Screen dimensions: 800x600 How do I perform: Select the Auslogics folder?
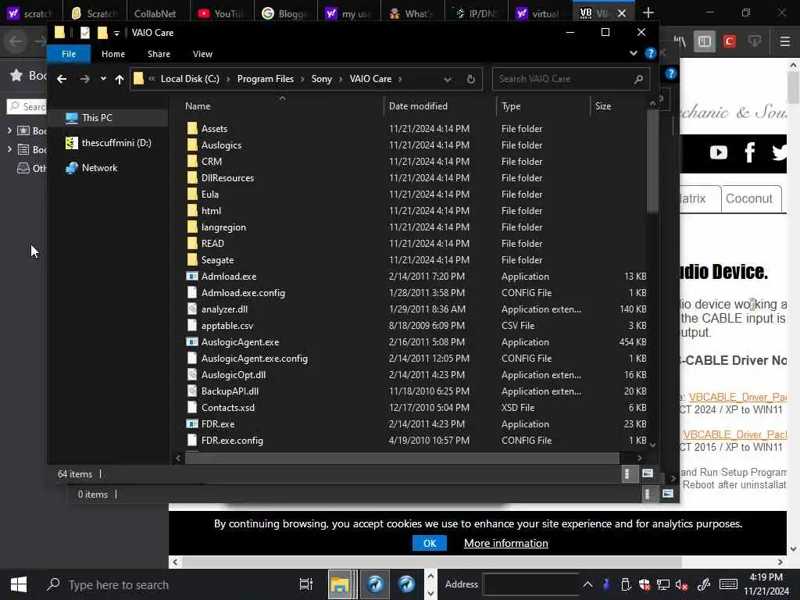[x=221, y=145]
